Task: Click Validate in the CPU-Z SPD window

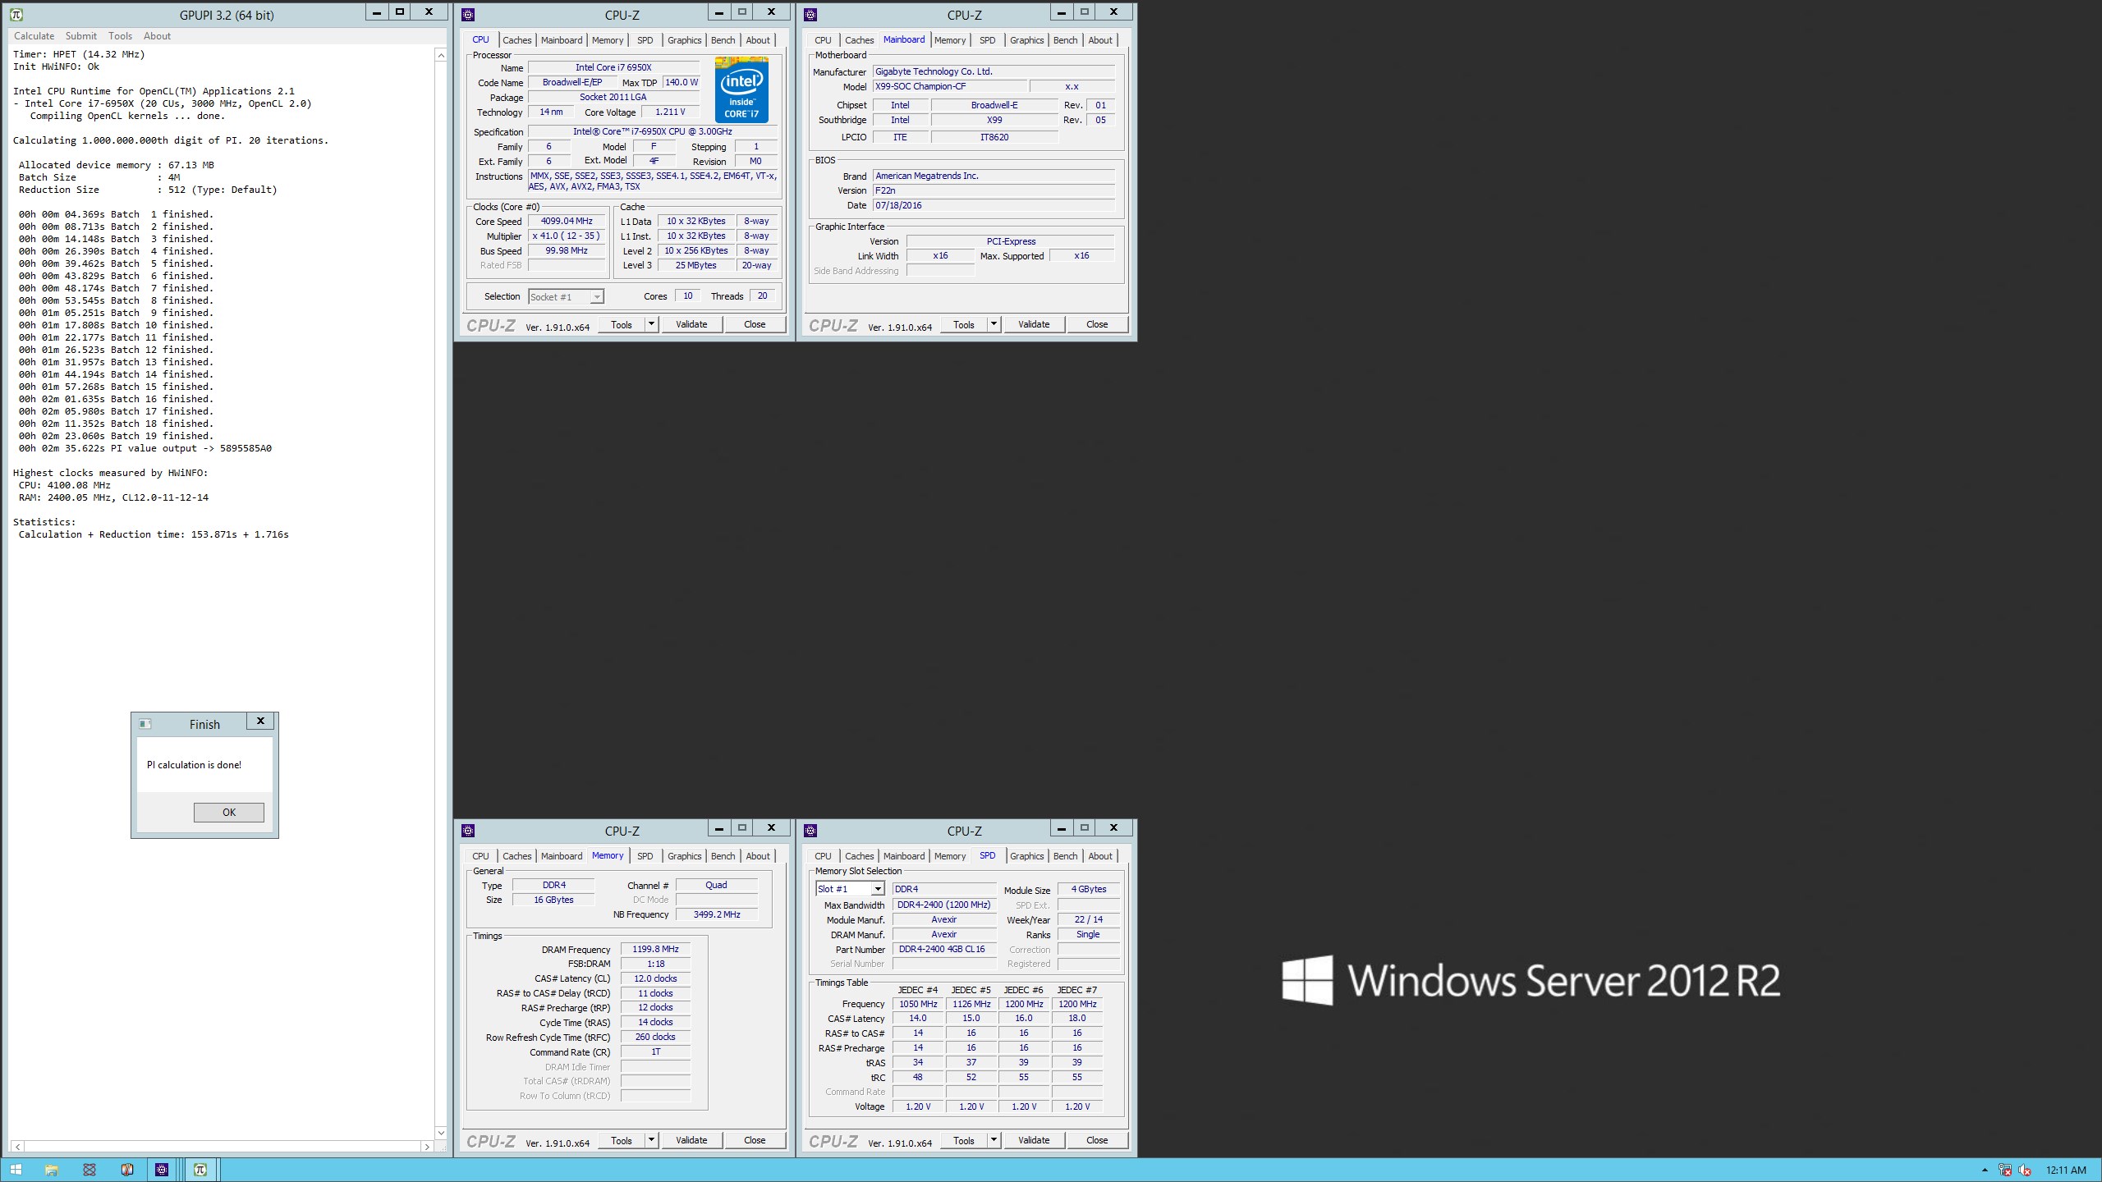Action: tap(1034, 1140)
